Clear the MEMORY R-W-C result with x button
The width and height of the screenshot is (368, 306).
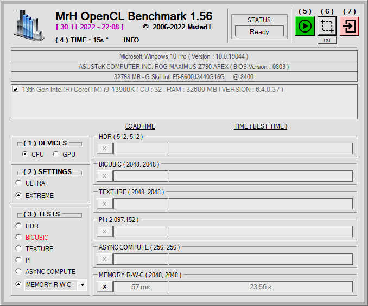pyautogui.click(x=104, y=287)
